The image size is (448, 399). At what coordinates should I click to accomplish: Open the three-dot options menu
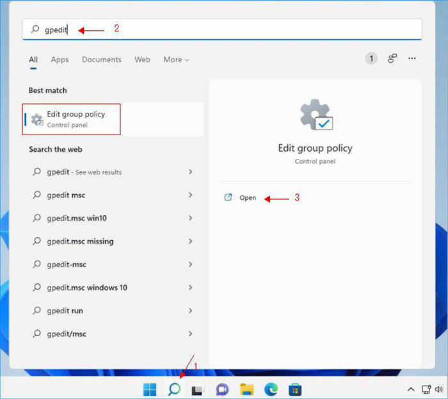412,58
